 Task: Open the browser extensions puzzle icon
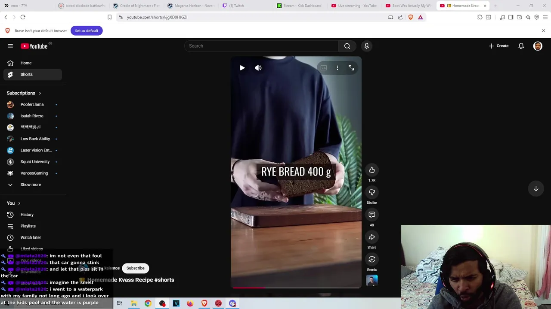tap(480, 17)
